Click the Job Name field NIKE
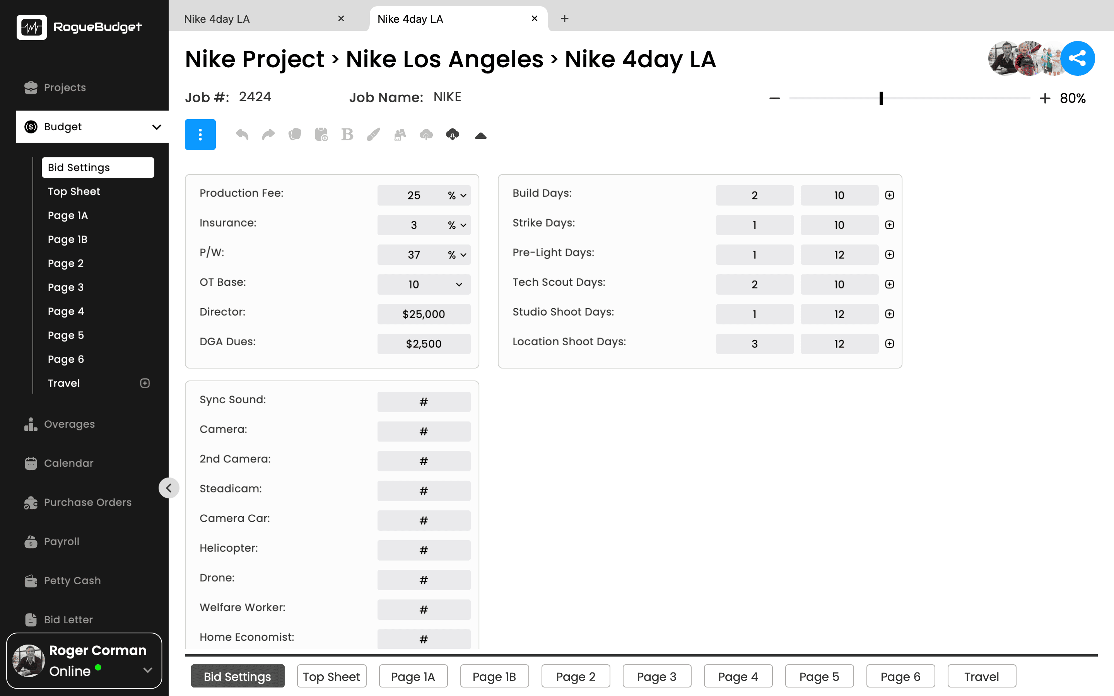This screenshot has width=1114, height=696. point(447,97)
